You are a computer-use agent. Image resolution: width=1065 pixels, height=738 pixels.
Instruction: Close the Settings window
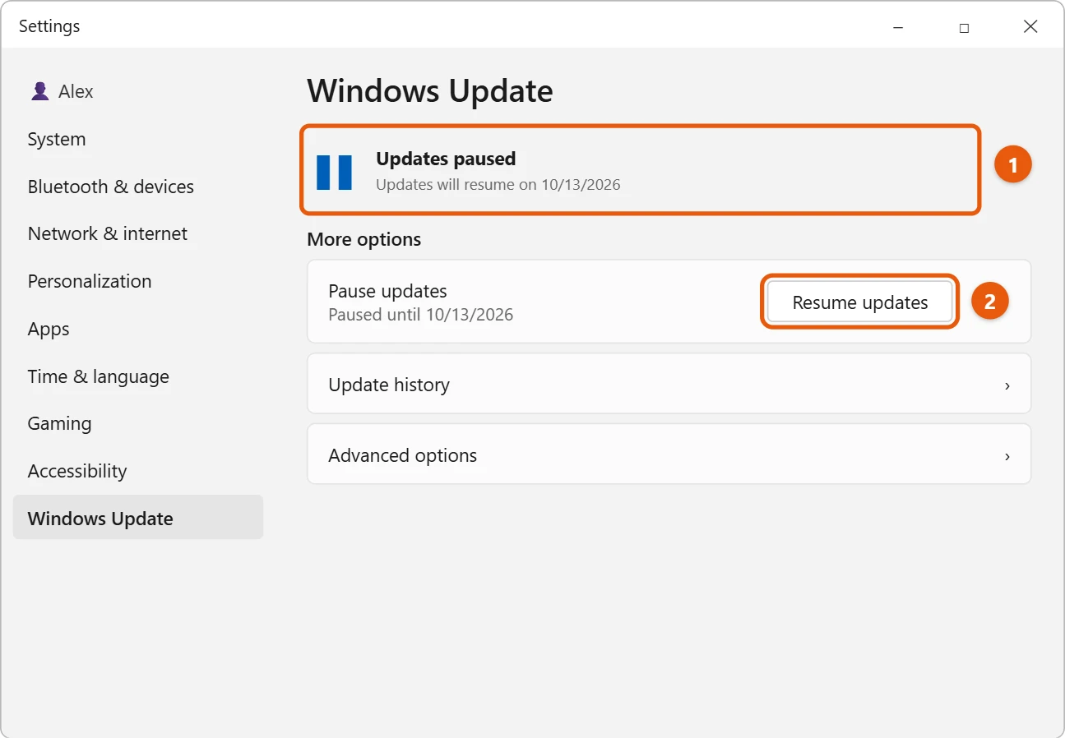1030,27
